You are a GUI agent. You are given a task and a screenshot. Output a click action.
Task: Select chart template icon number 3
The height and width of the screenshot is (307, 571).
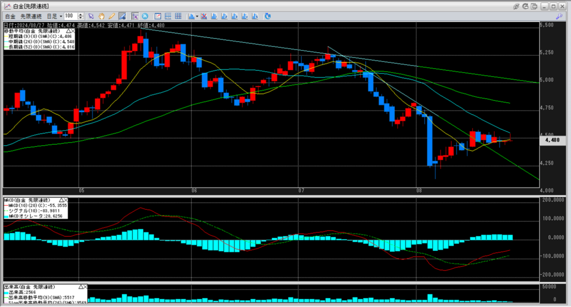click(x=235, y=16)
